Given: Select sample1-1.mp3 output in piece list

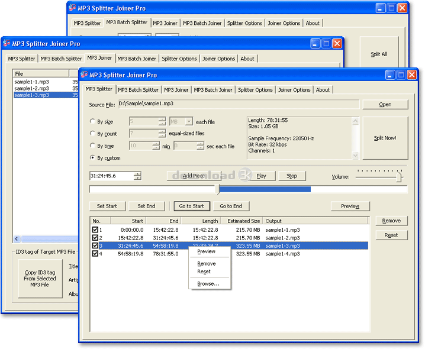Looking at the screenshot, I should tap(282, 230).
